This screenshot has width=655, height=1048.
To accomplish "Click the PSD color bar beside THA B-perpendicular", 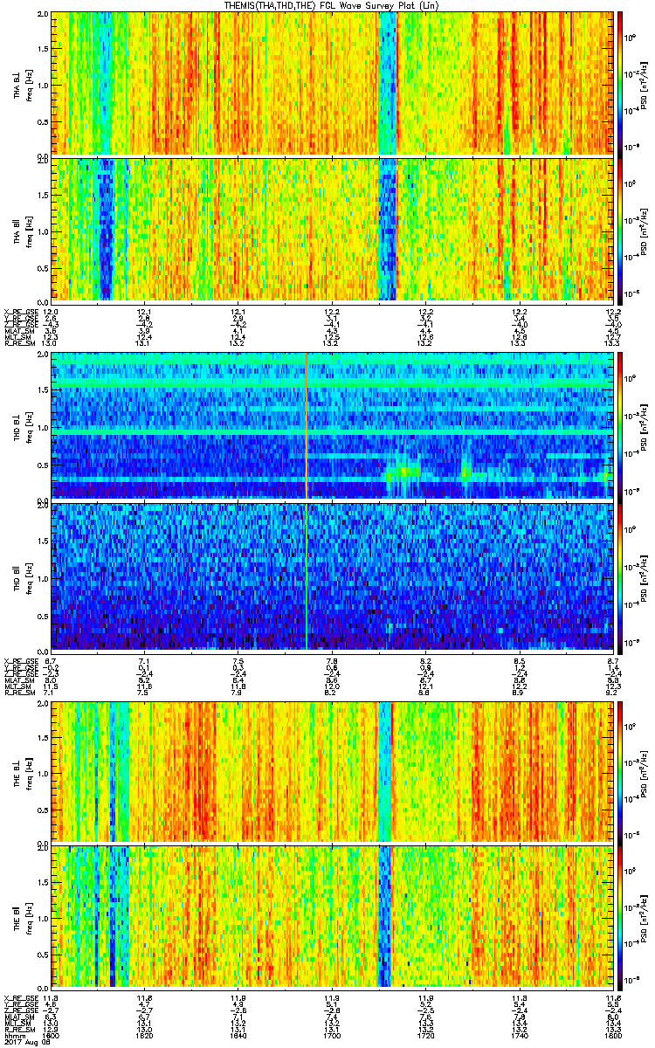I will click(x=621, y=84).
